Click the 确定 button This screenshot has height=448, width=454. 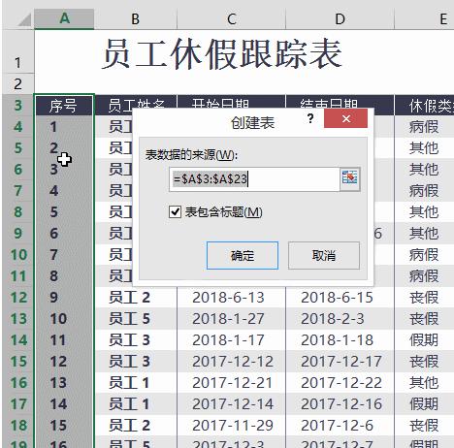243,255
